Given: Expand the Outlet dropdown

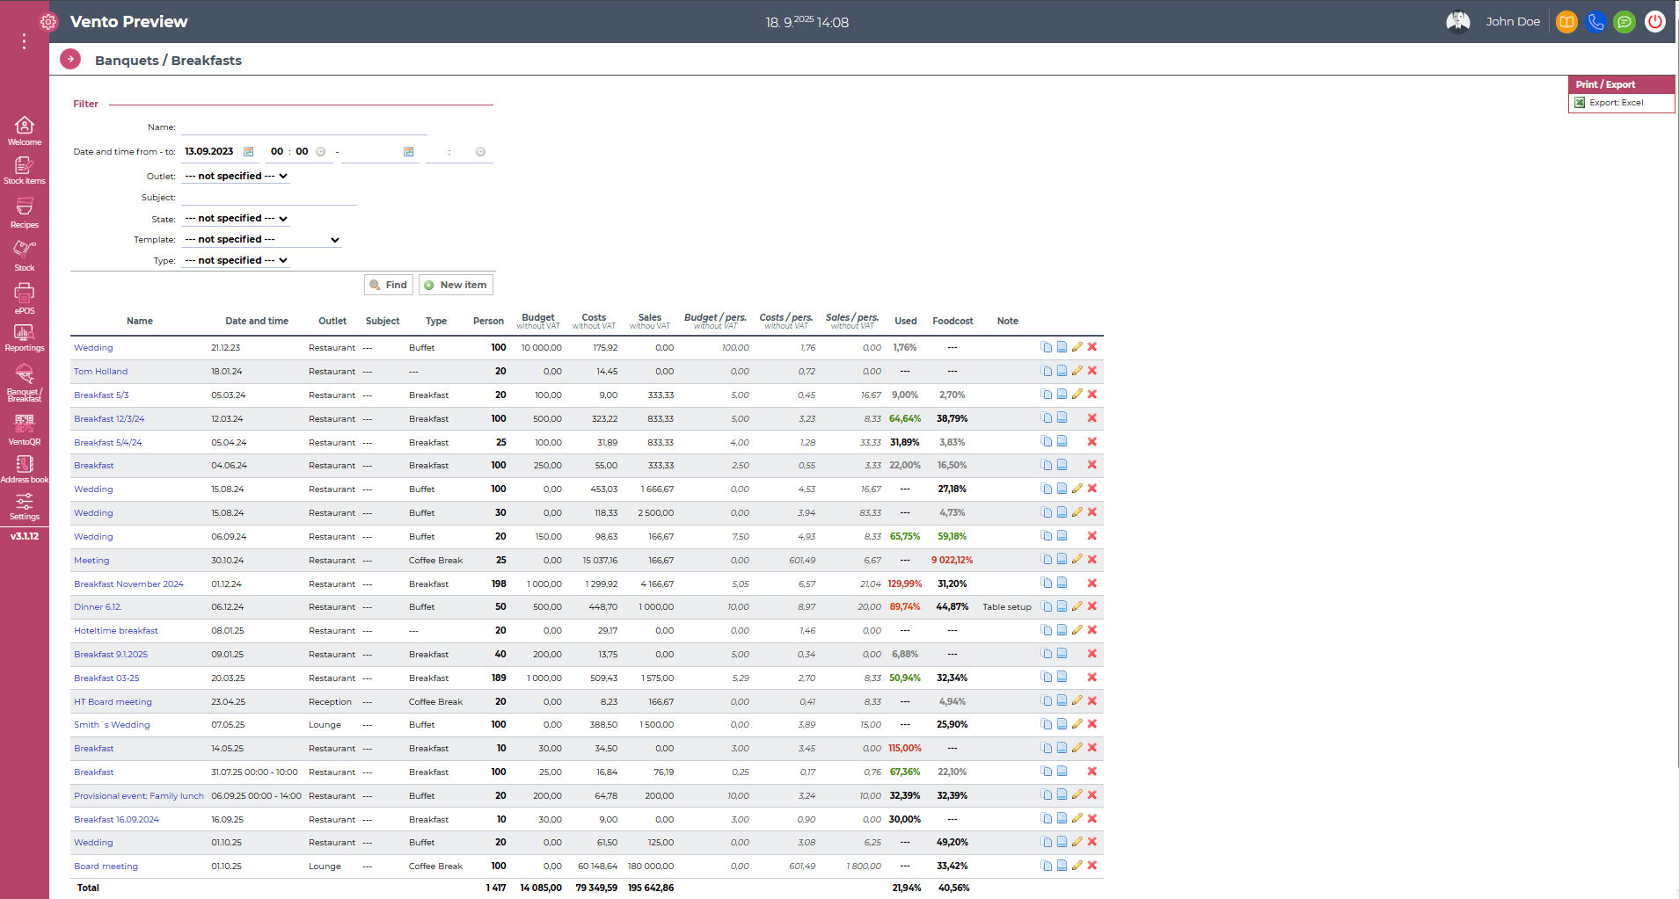Looking at the screenshot, I should coord(236,177).
